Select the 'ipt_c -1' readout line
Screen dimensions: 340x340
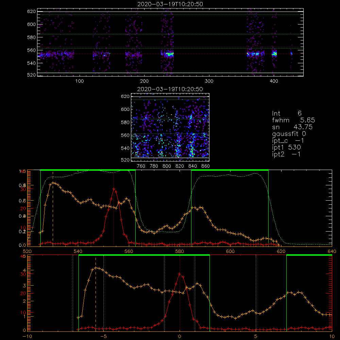[288, 141]
